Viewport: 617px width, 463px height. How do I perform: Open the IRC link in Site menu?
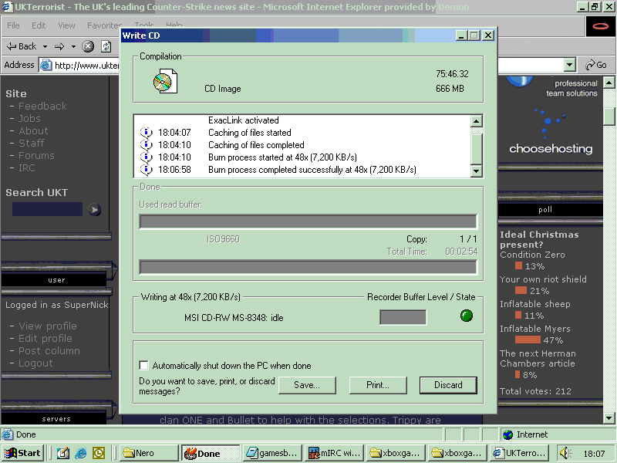tap(27, 168)
